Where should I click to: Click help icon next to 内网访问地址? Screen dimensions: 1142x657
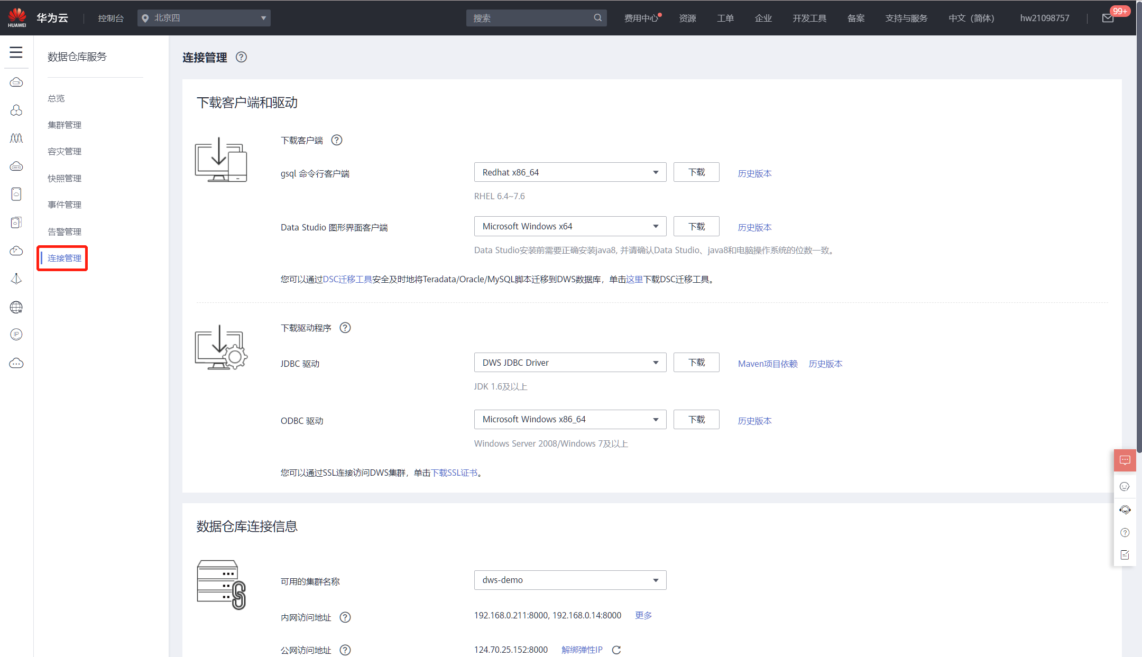[x=345, y=617]
